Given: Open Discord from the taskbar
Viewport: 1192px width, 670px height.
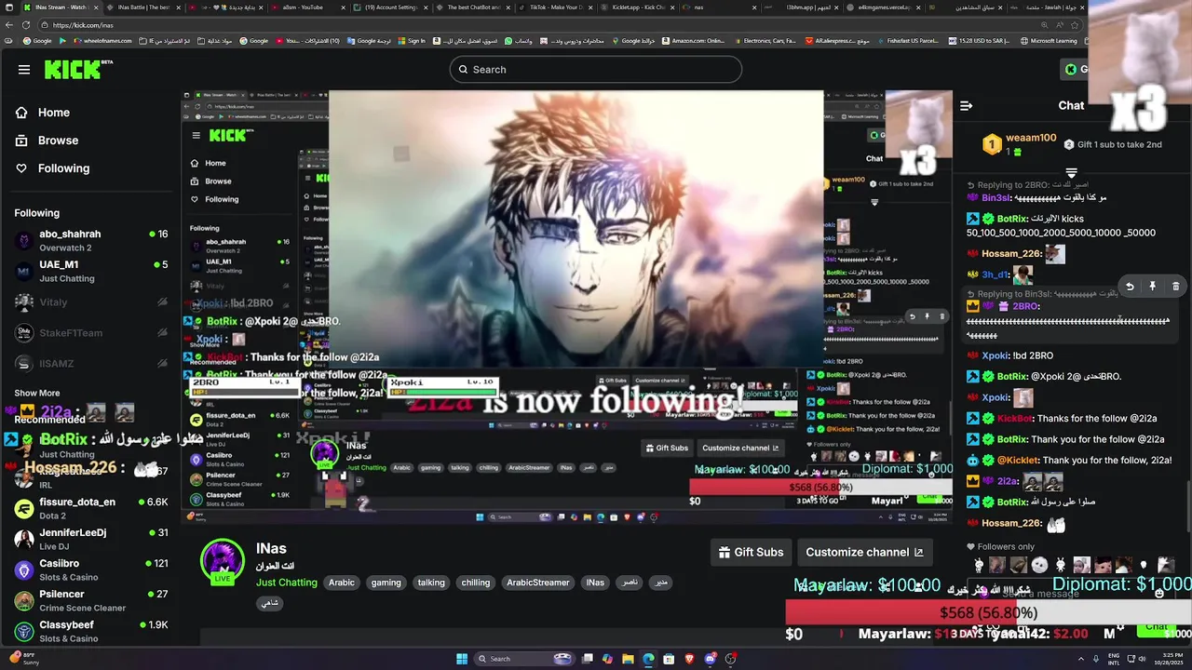Looking at the screenshot, I should [x=711, y=659].
